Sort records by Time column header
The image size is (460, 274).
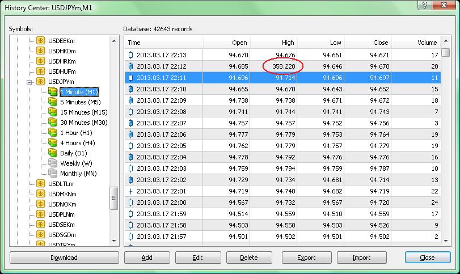coord(164,43)
